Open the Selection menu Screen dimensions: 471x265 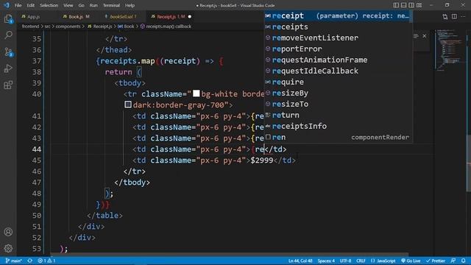tap(49, 5)
